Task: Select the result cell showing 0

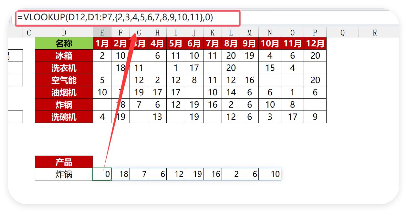Action: point(102,174)
